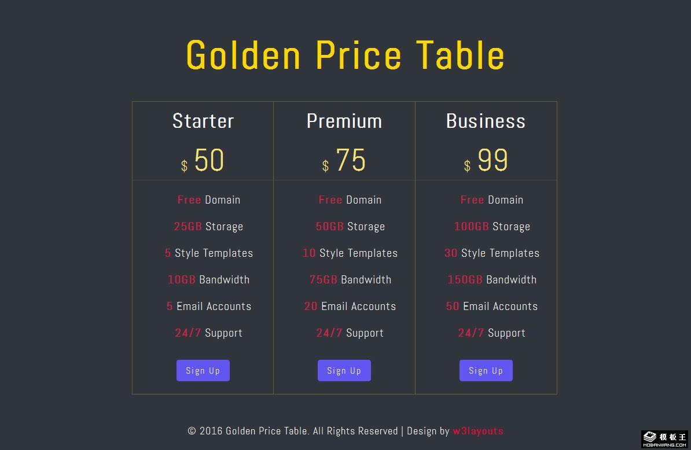The width and height of the screenshot is (691, 450).
Task: Click the $99 Business price
Action: 486,161
